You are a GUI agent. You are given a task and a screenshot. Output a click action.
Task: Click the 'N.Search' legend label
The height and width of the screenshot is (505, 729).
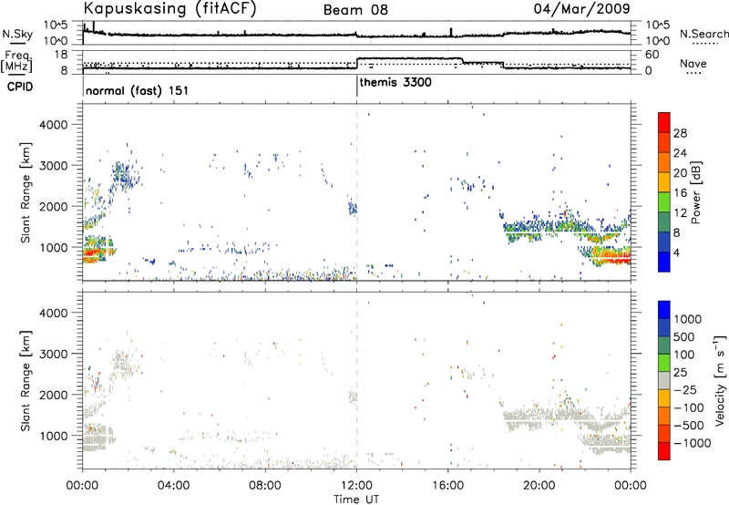pos(704,34)
